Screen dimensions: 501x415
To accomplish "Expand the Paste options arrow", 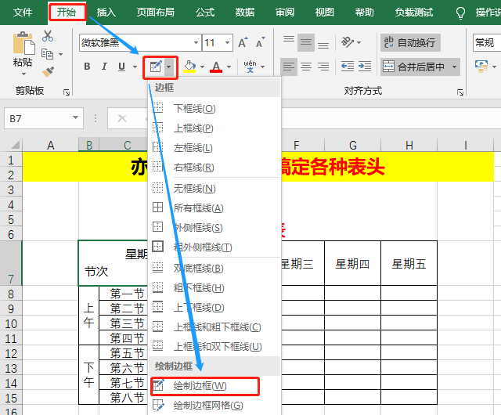I will tap(24, 74).
